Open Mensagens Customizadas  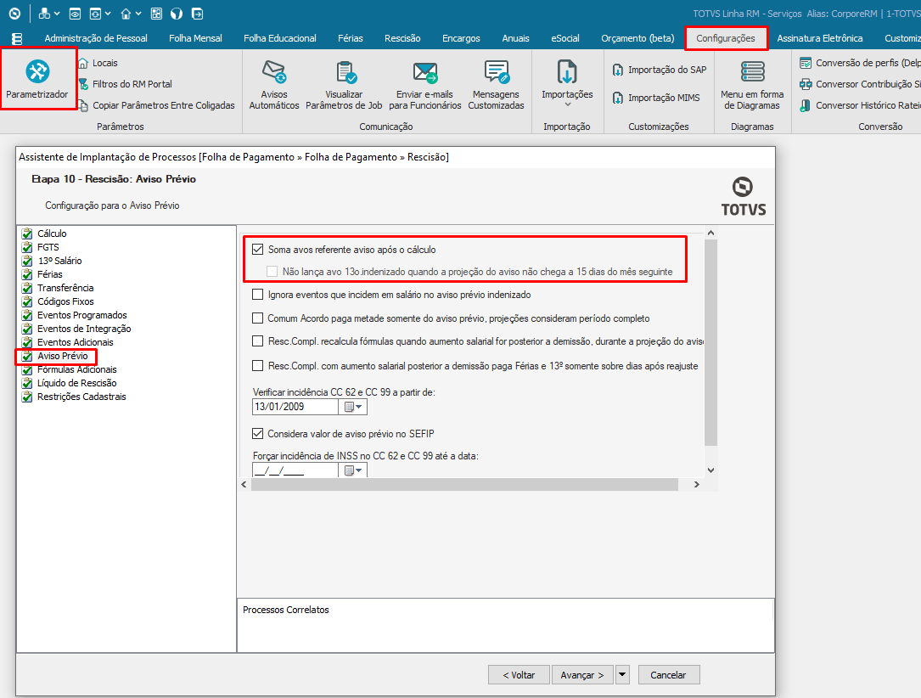(x=496, y=85)
